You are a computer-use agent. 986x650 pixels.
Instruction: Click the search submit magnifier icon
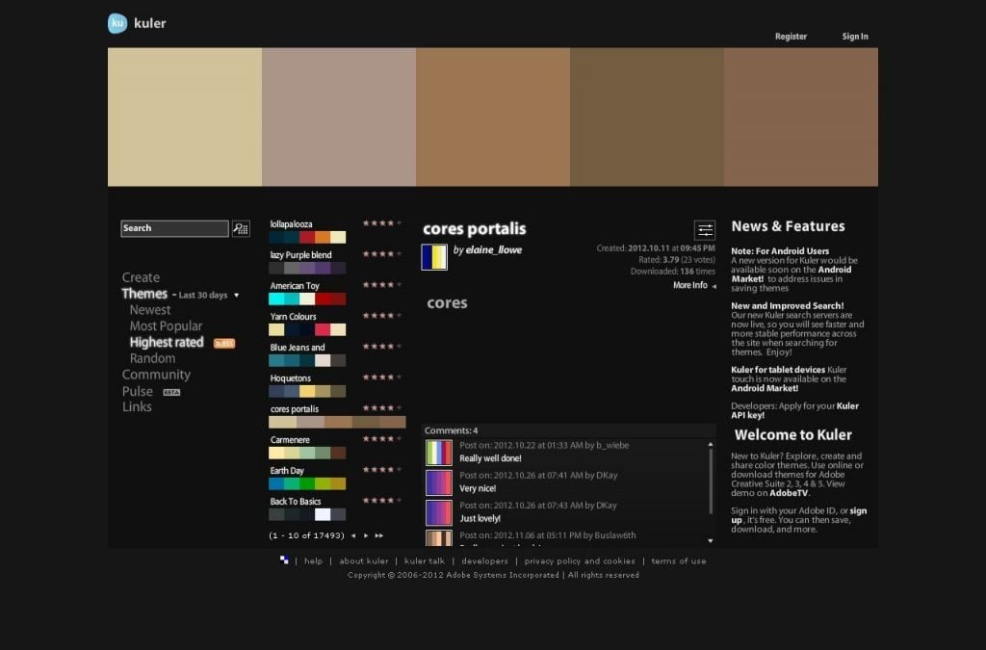[x=241, y=228]
